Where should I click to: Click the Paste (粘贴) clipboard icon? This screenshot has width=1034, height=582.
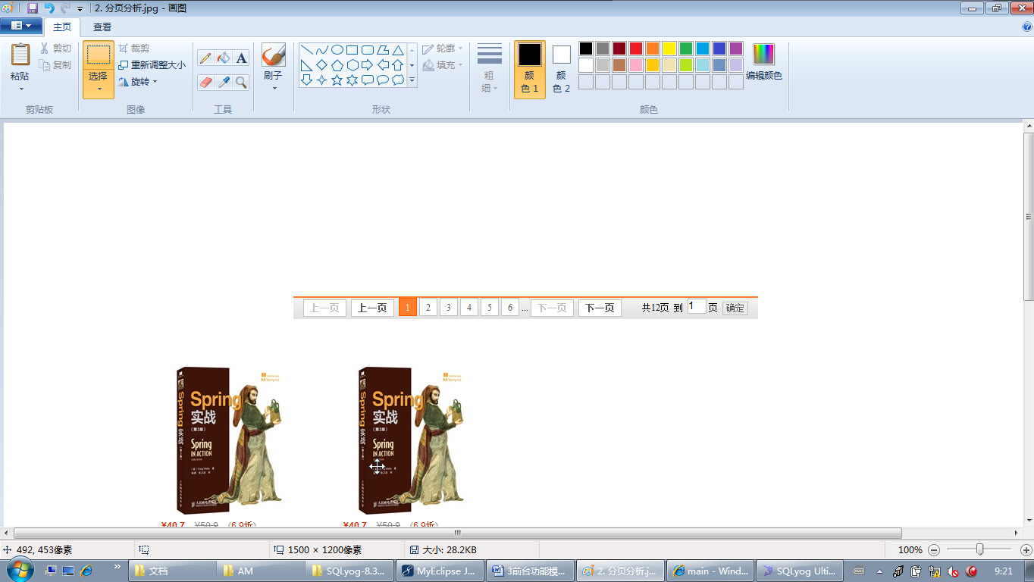click(x=20, y=55)
